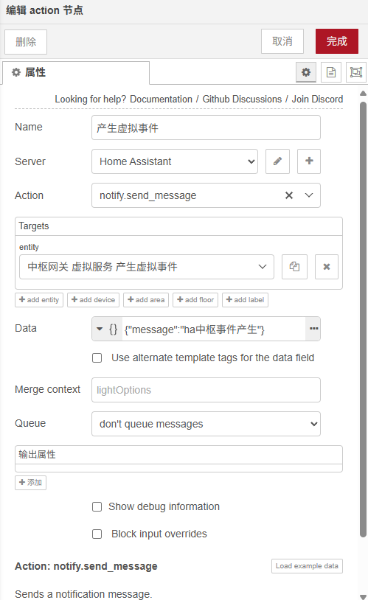Focus the Merge context input field
Viewport: 368px width, 600px height.
[x=206, y=390]
